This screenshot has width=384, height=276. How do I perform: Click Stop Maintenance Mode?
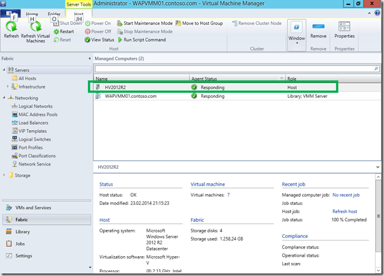coord(145,32)
